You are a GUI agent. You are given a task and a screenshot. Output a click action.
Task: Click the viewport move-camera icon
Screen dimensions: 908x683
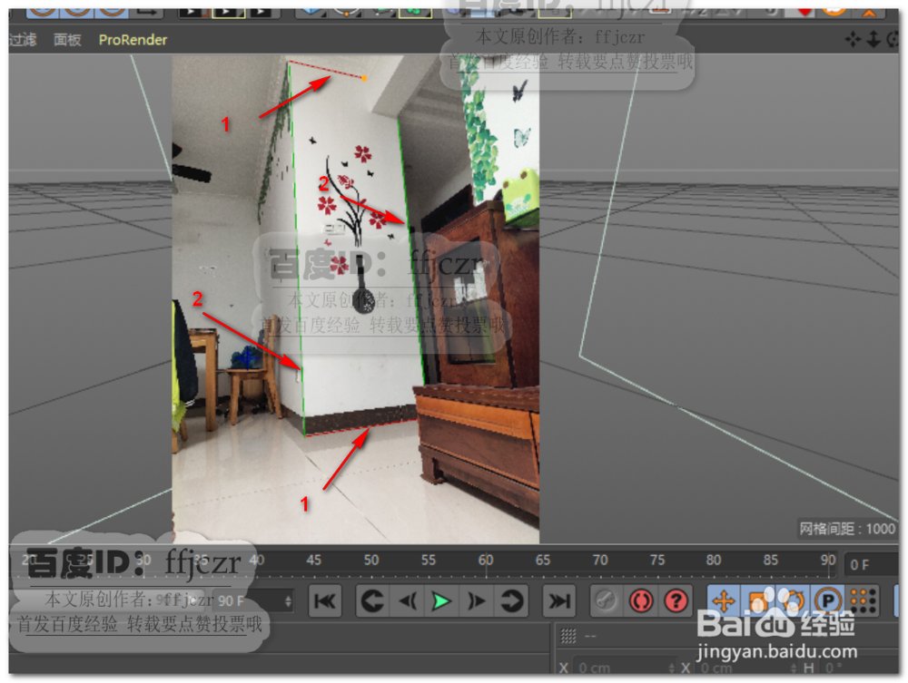pyautogui.click(x=853, y=40)
